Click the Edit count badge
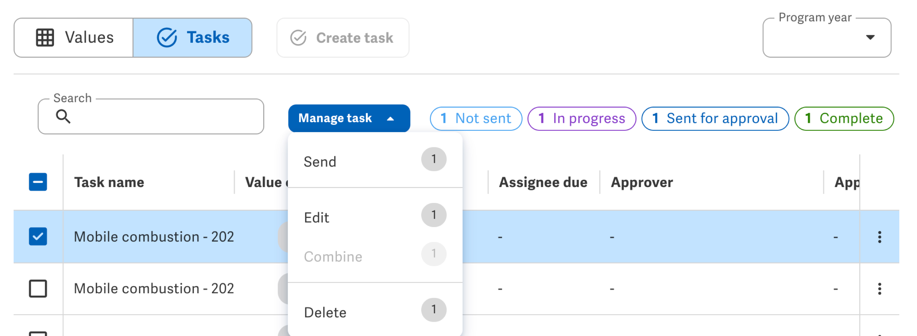 click(434, 215)
